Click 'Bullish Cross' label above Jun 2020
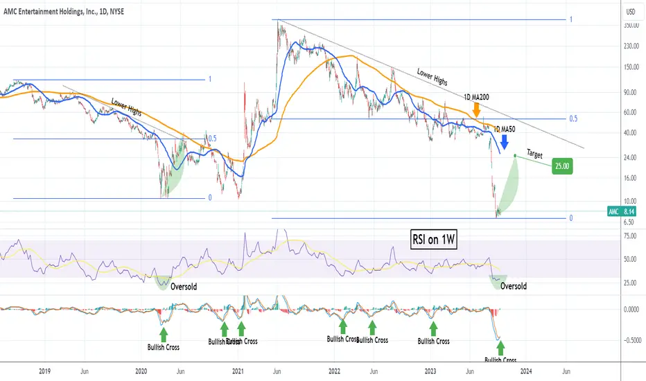646x381 pixels. [x=164, y=347]
